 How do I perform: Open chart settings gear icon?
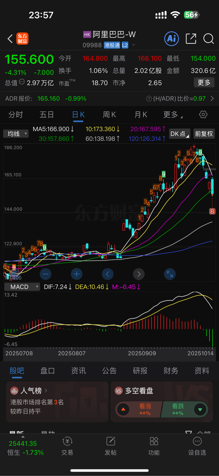pos(203,115)
